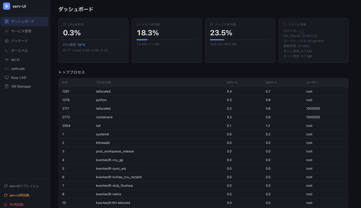Click the serv-UI lightning bolt logo
This screenshot has width=361, height=208.
(6, 6)
